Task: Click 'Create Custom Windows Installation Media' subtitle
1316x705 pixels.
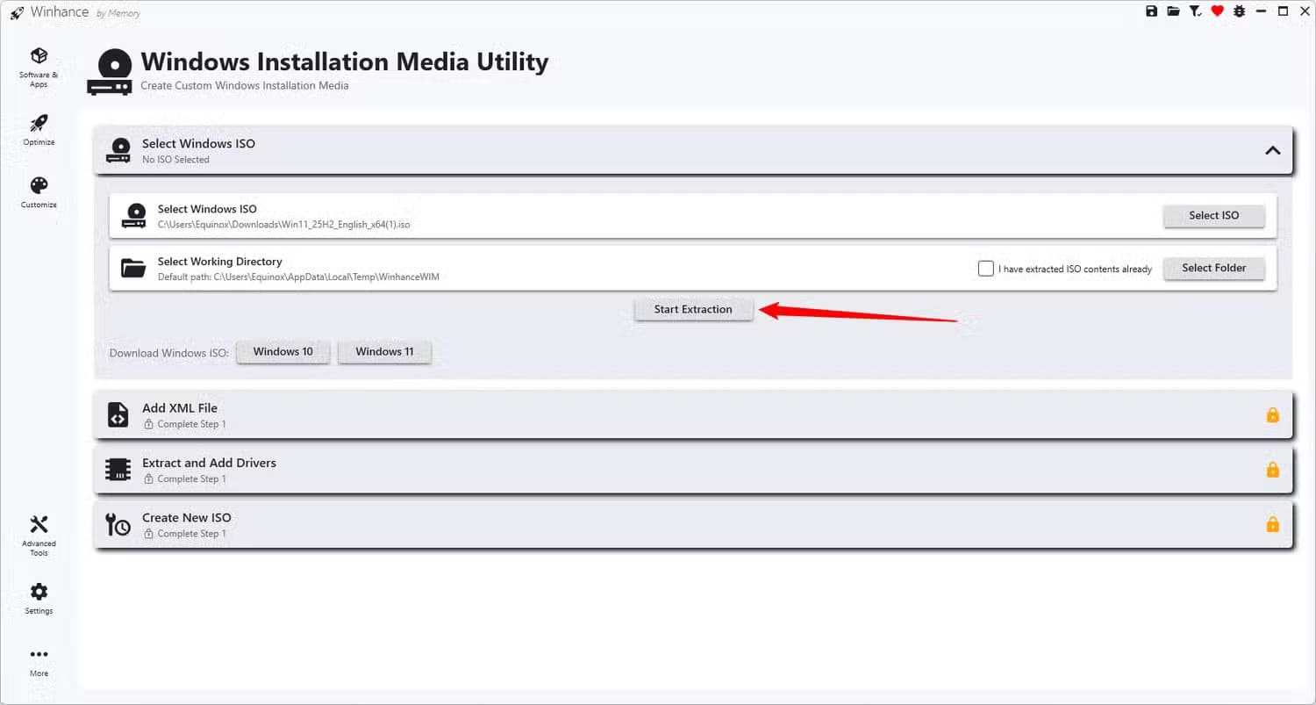Action: [x=245, y=85]
